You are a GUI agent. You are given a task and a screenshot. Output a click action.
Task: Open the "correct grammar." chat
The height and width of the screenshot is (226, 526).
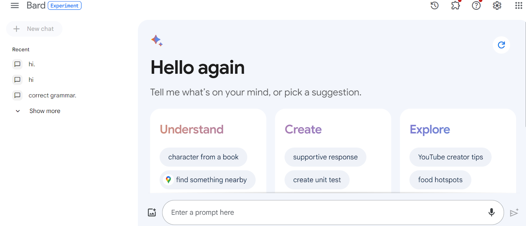tap(52, 95)
